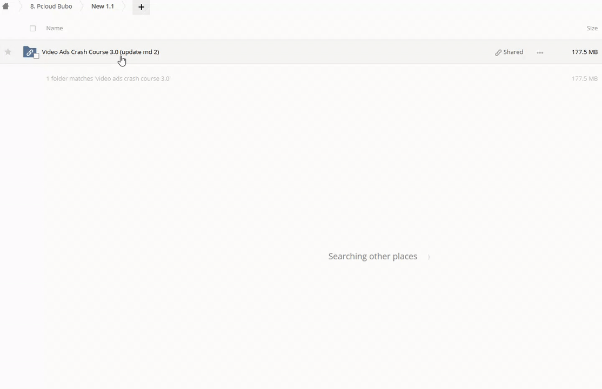
Task: Open a new tab with plus button
Action: click(x=141, y=7)
